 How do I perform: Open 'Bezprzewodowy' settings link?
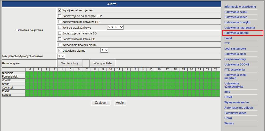point(235,59)
